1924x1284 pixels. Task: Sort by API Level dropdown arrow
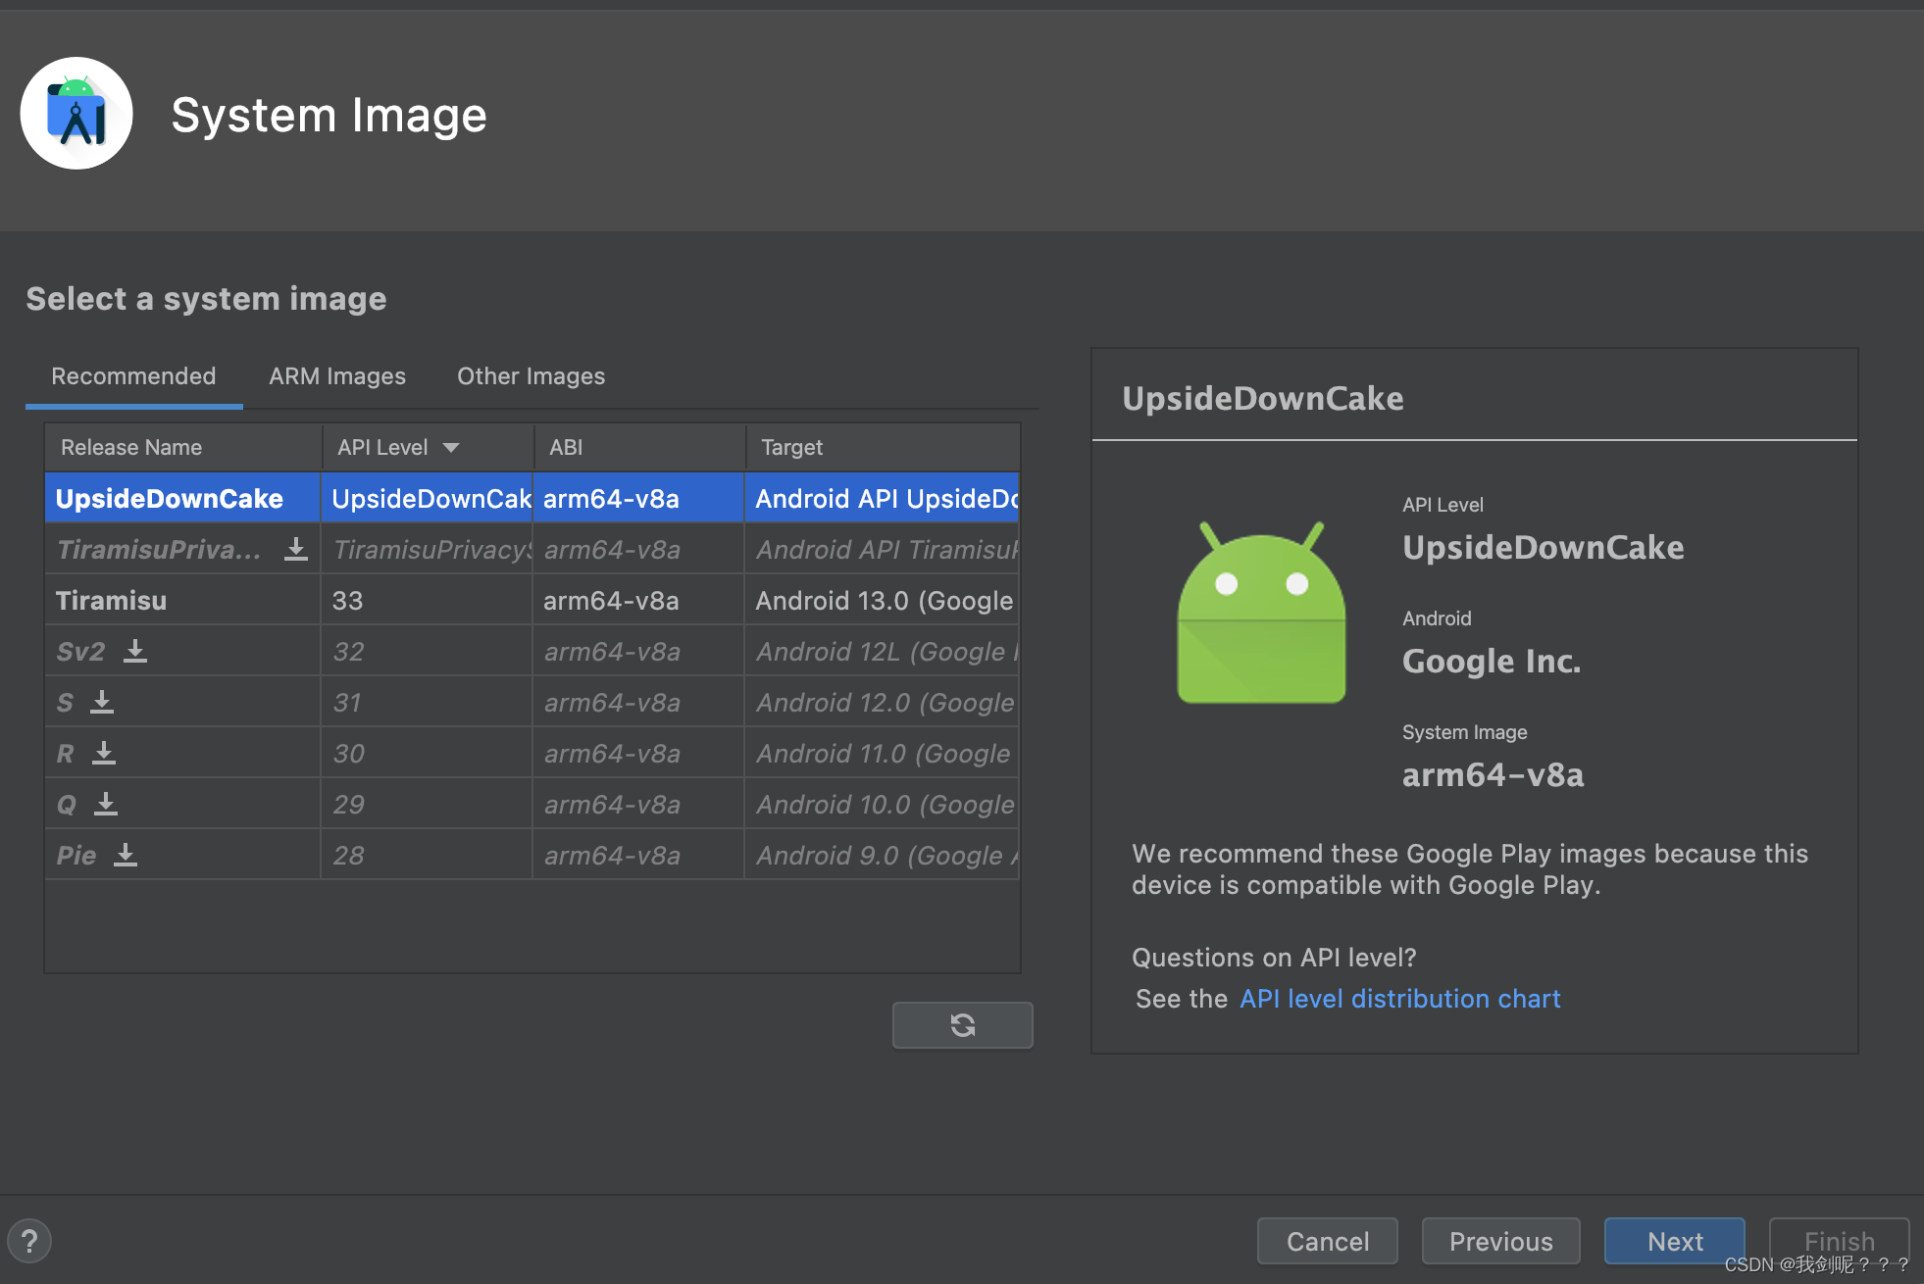[451, 448]
